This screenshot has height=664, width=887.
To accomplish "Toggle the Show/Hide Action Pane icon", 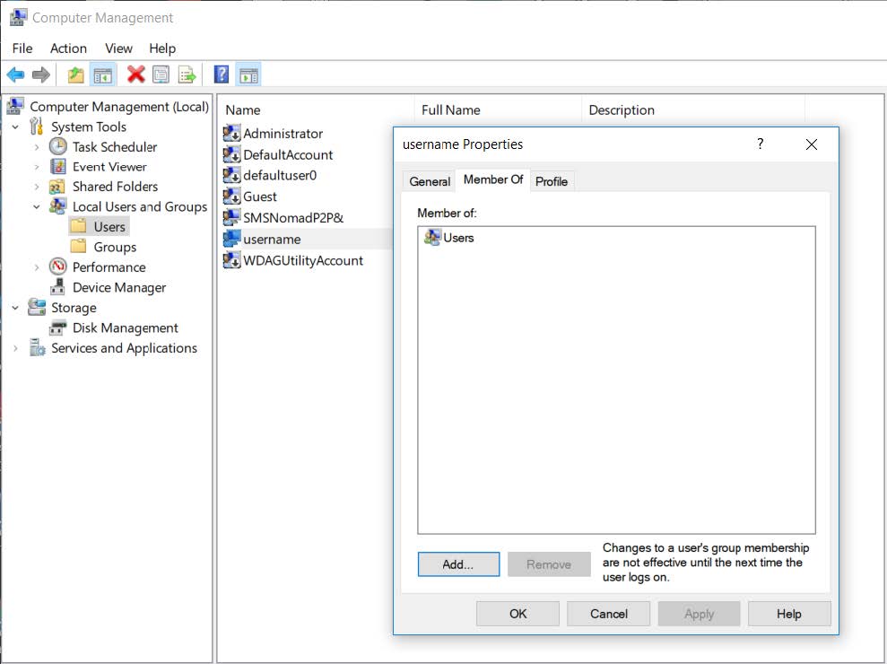I will 248,74.
